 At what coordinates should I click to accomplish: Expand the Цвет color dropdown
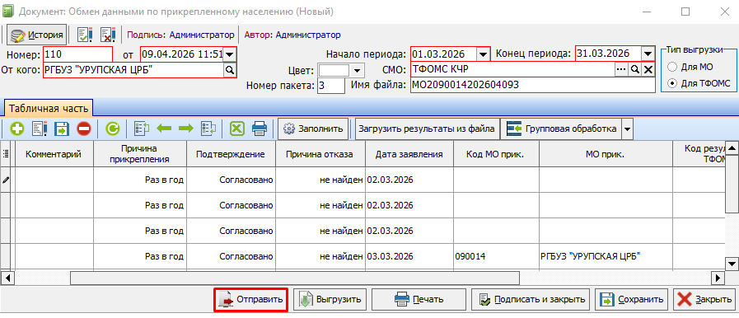click(x=357, y=71)
